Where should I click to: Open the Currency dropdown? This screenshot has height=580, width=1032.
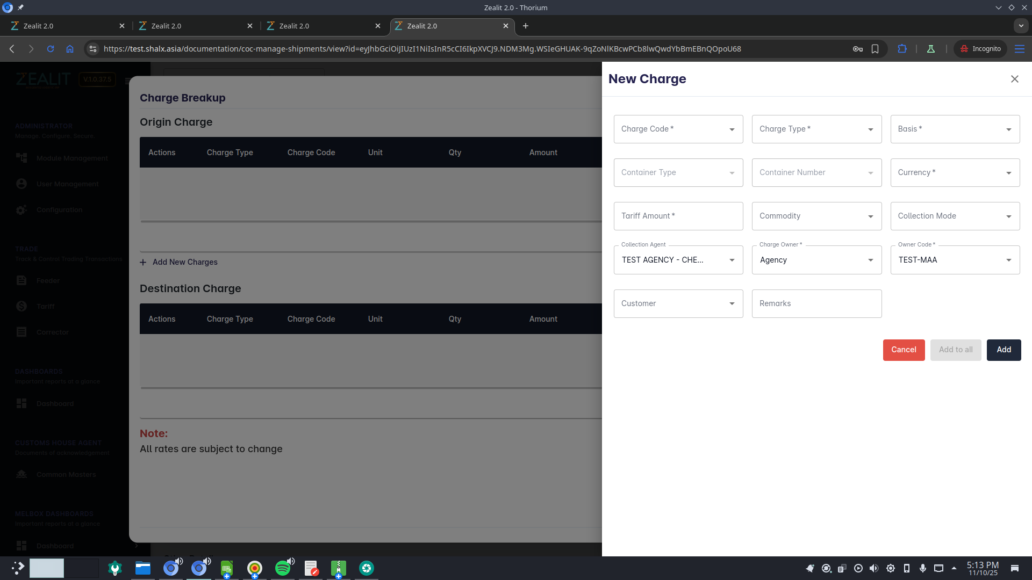point(955,173)
